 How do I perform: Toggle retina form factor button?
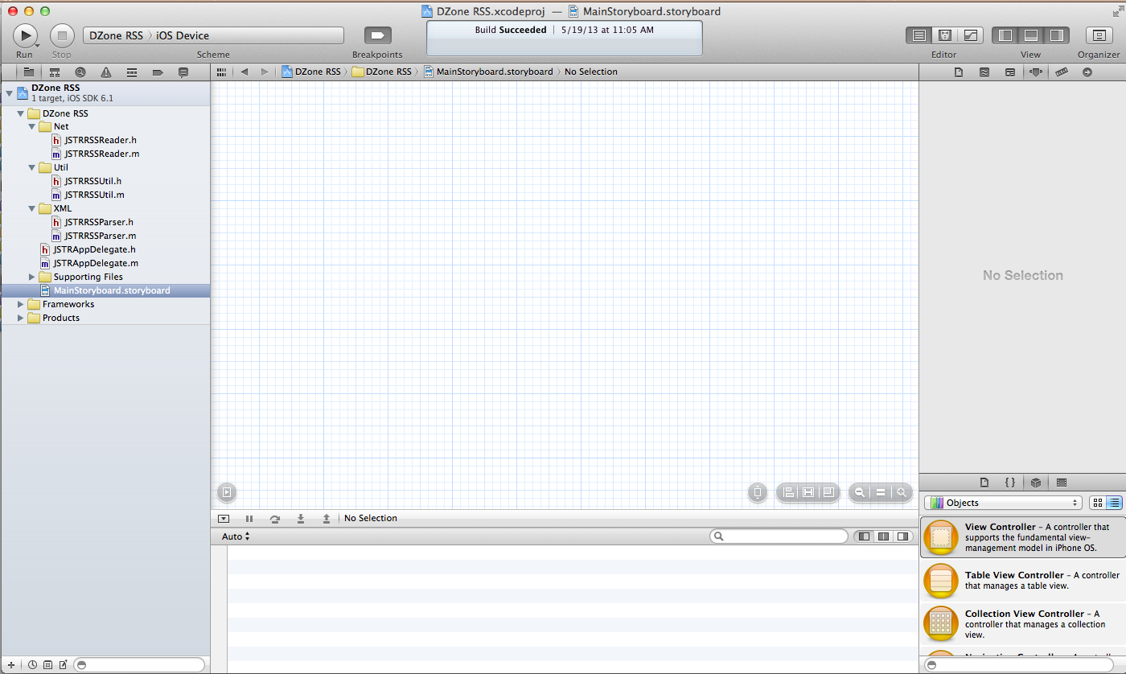click(x=758, y=492)
